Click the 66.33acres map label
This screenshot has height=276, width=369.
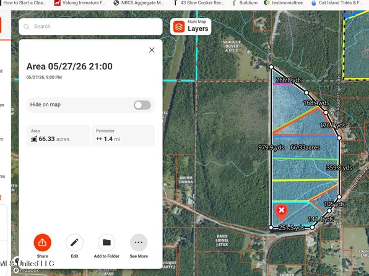coord(305,147)
